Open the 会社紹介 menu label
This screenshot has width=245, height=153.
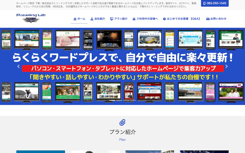click(x=100, y=19)
